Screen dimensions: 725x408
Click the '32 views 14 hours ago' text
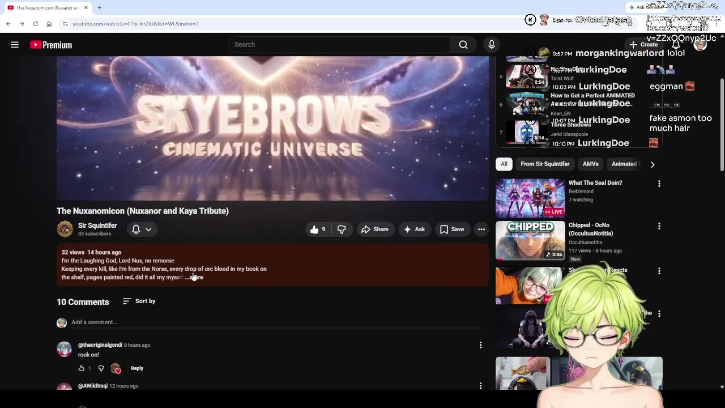[x=91, y=252]
